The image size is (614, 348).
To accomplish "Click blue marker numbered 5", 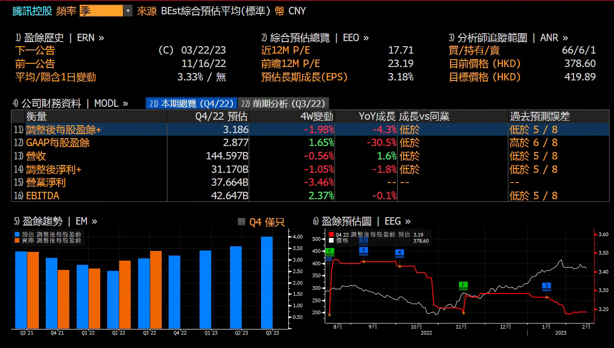I will point(364,240).
